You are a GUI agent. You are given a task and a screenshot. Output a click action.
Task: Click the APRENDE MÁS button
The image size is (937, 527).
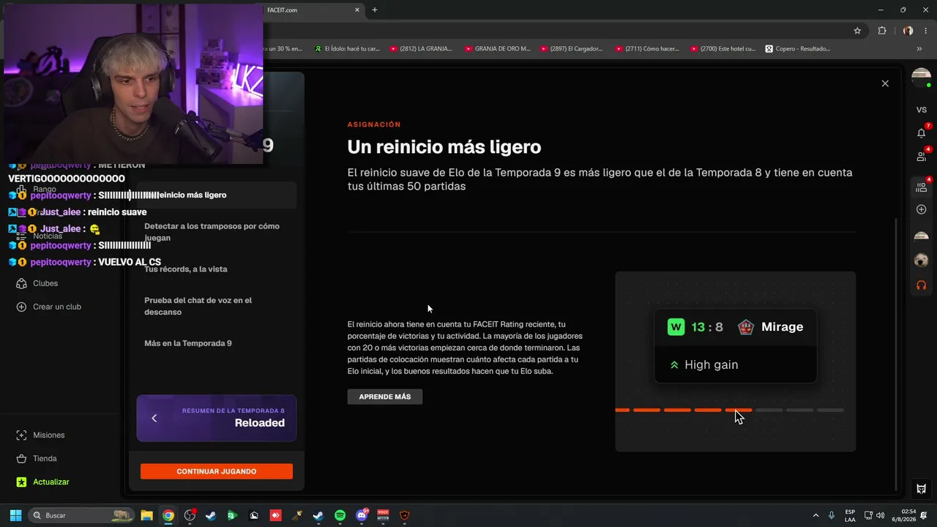(385, 397)
